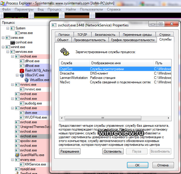Screen dimensions: 181x174
Task: Click the WUDFHost.exe process icon
Action: pos(22,117)
